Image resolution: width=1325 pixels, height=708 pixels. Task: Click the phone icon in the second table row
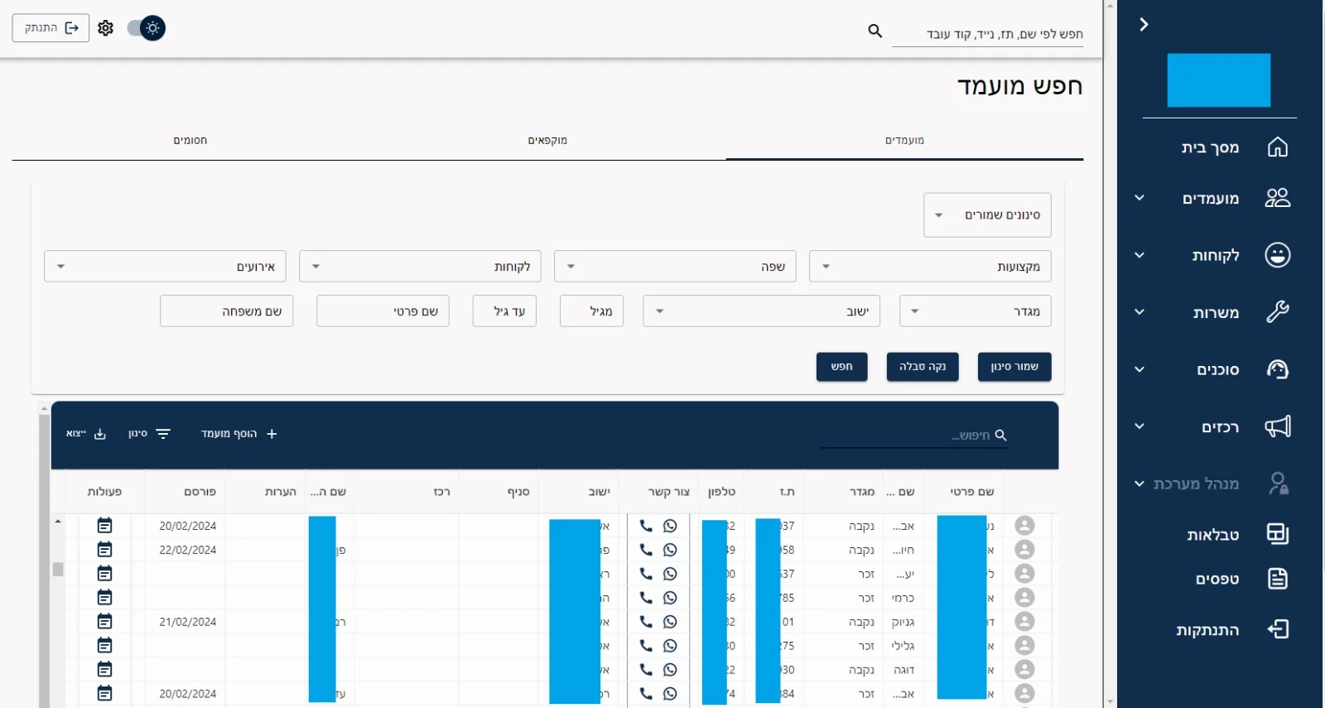(x=646, y=550)
